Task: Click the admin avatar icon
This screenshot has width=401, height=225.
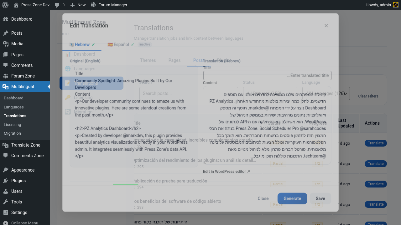Action: (x=395, y=5)
